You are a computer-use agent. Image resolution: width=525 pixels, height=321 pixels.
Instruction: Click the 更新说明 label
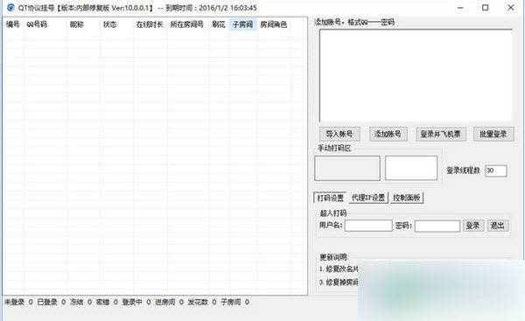tap(333, 257)
